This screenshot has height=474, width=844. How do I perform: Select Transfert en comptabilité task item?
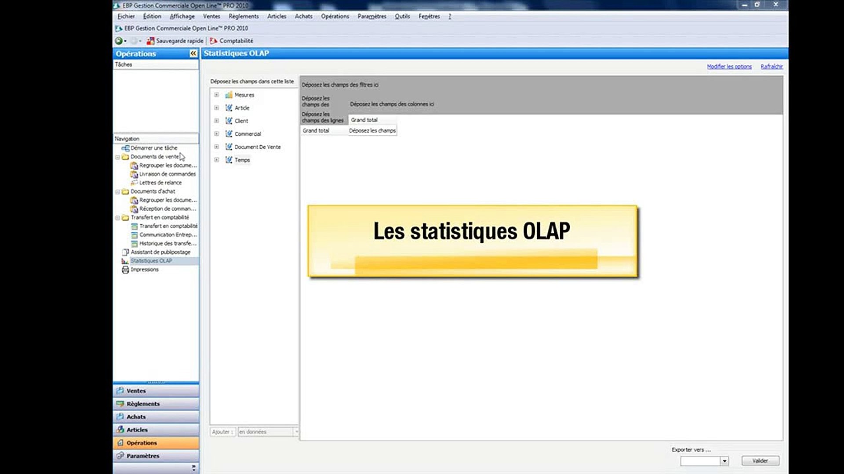click(135, 226)
